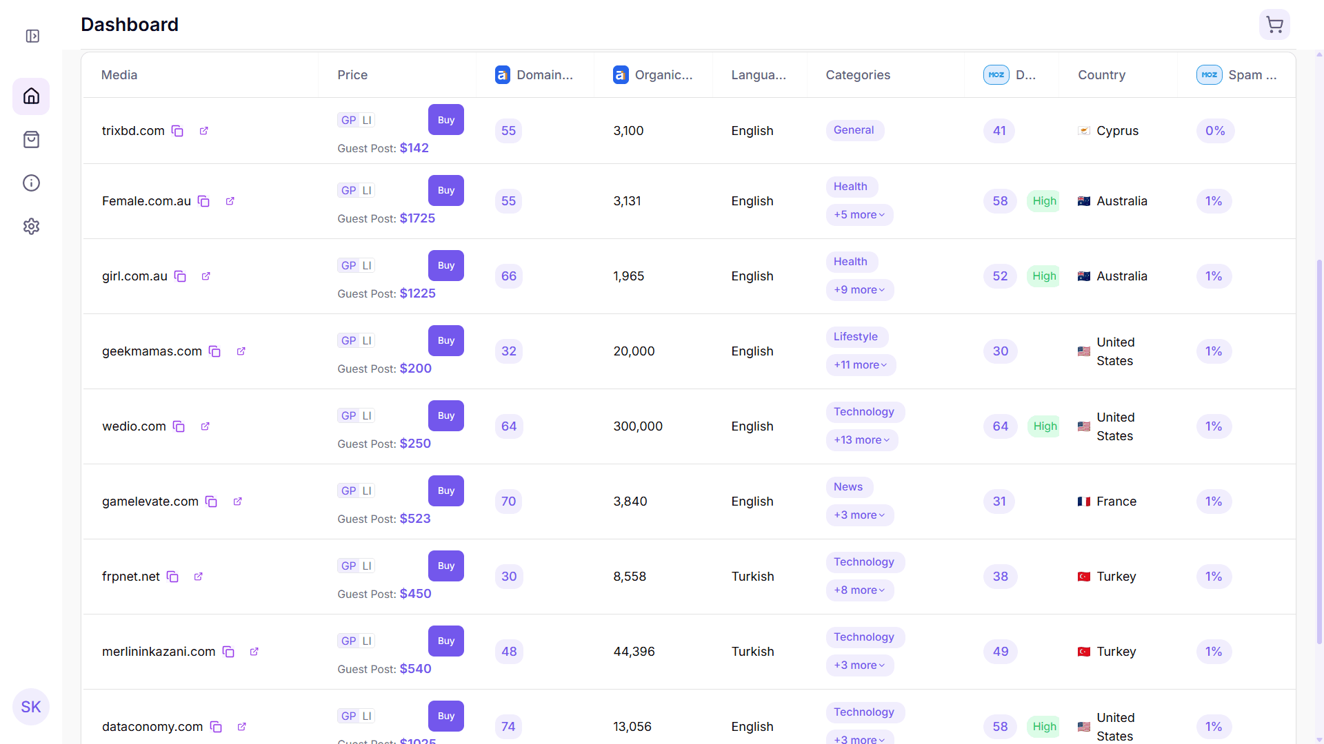Click Buy button for girl.com.au
The image size is (1324, 744).
pos(445,265)
